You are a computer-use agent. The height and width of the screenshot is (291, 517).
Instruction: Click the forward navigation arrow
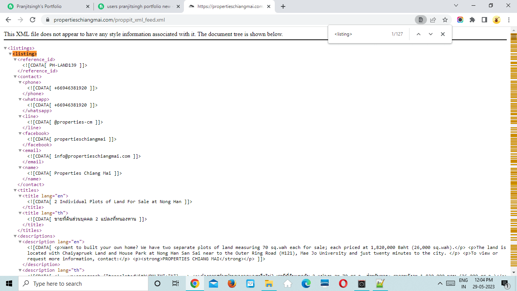pos(20,20)
